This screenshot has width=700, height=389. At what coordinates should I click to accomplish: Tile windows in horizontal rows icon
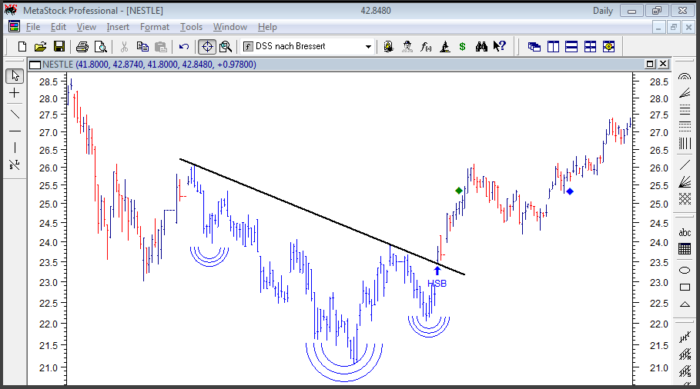(x=571, y=46)
